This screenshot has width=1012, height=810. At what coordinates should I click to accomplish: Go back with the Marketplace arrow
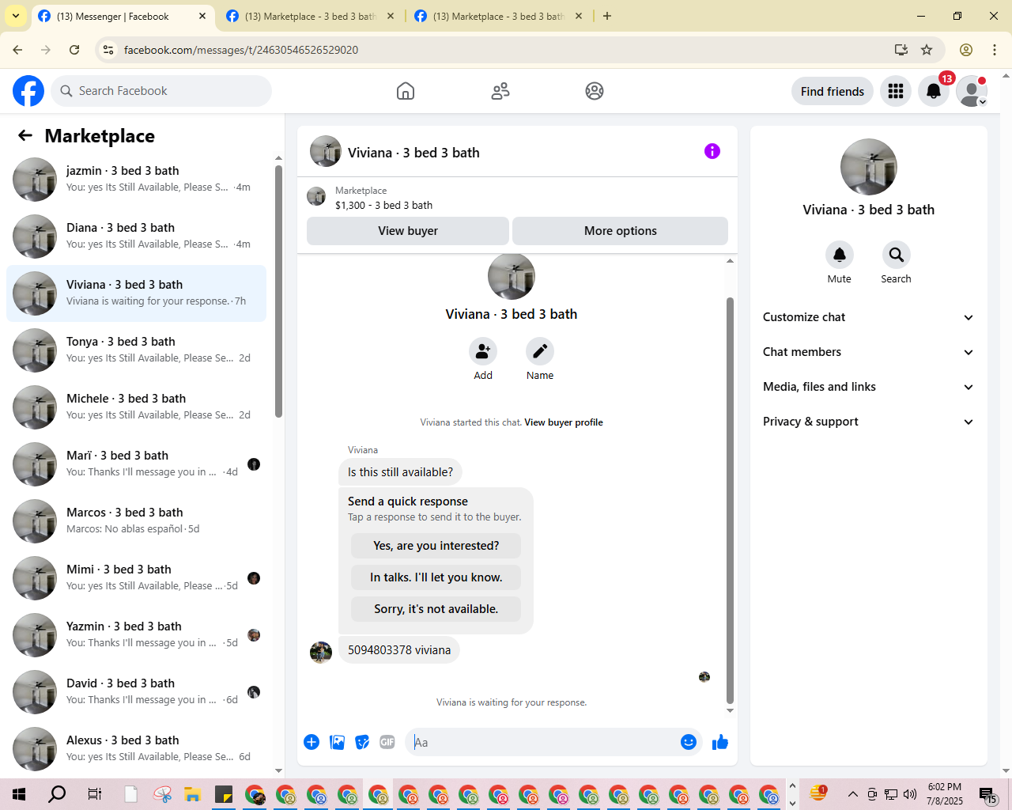pos(25,135)
